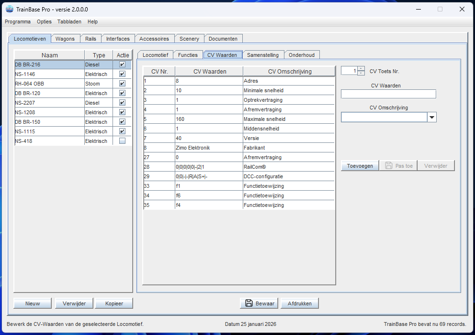Increase the CV Toets Nr. spinner
The width and height of the screenshot is (475, 335).
361,69
